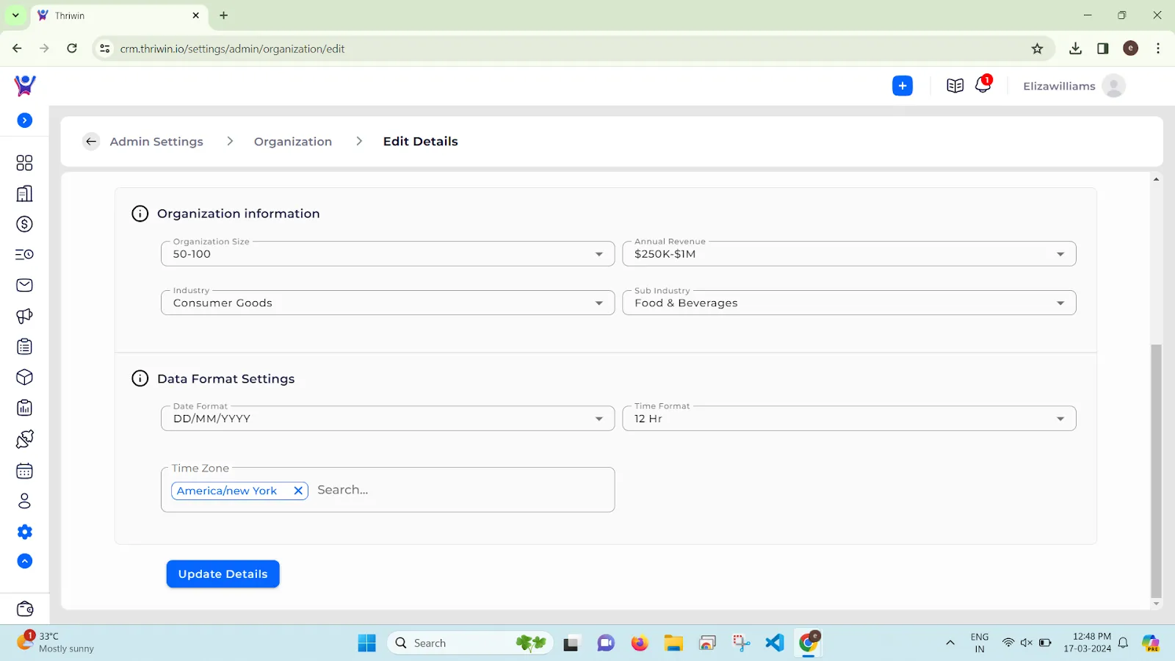Open the dashboard grid icon in sidebar
1175x661 pixels.
[x=24, y=162]
